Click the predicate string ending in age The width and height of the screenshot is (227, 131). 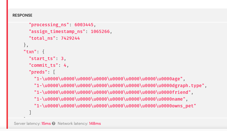[108, 79]
